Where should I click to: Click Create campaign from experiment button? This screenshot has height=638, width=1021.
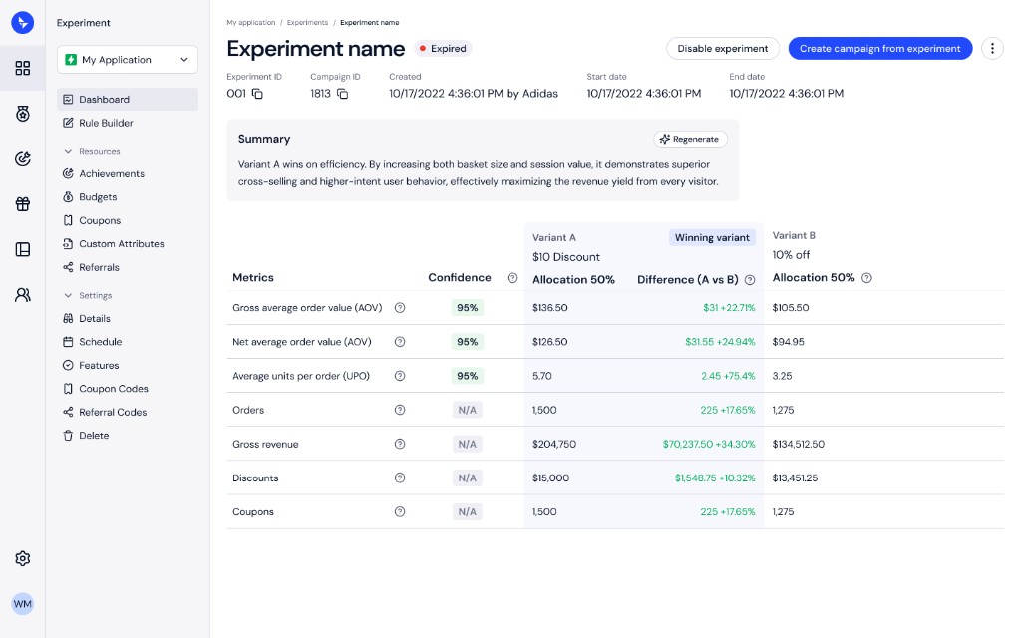[x=879, y=48]
